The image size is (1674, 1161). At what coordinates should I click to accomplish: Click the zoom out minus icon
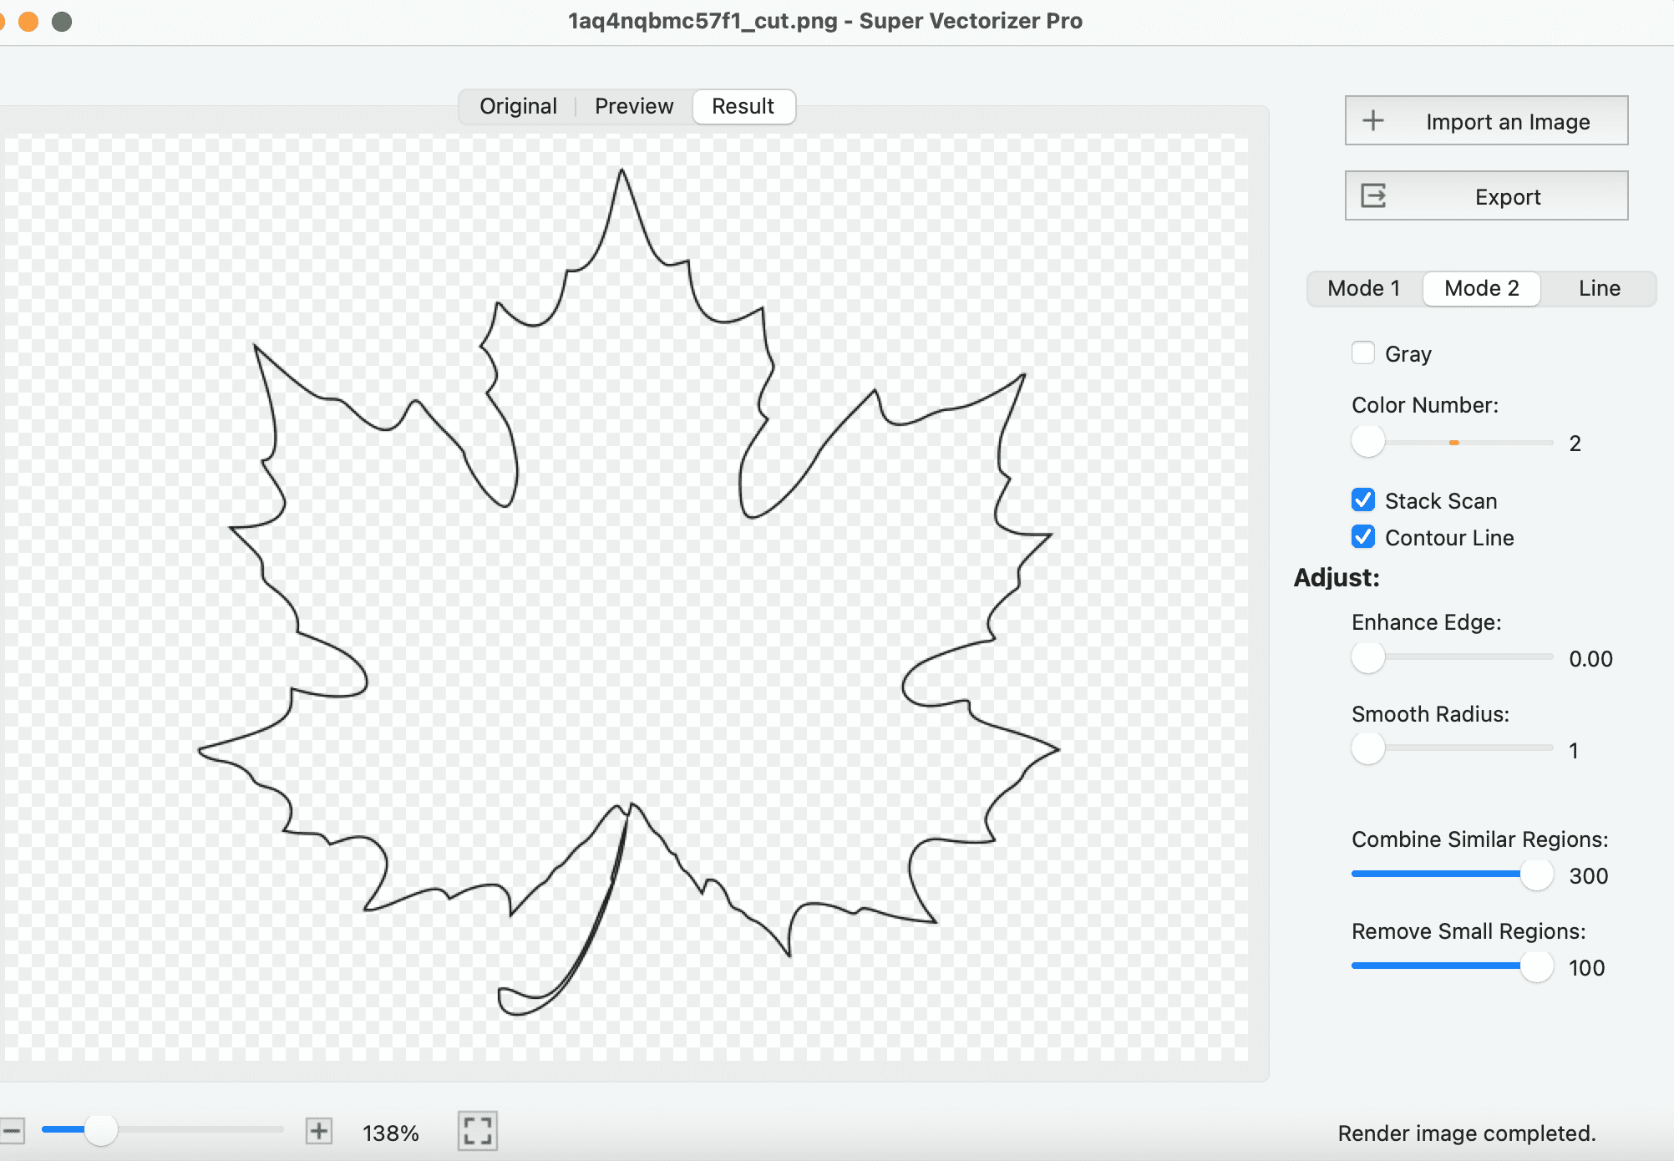(x=11, y=1132)
